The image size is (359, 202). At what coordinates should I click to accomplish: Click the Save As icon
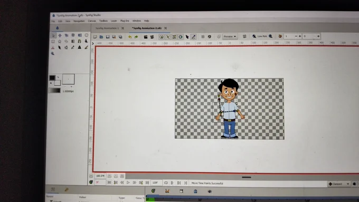[x=114, y=37]
